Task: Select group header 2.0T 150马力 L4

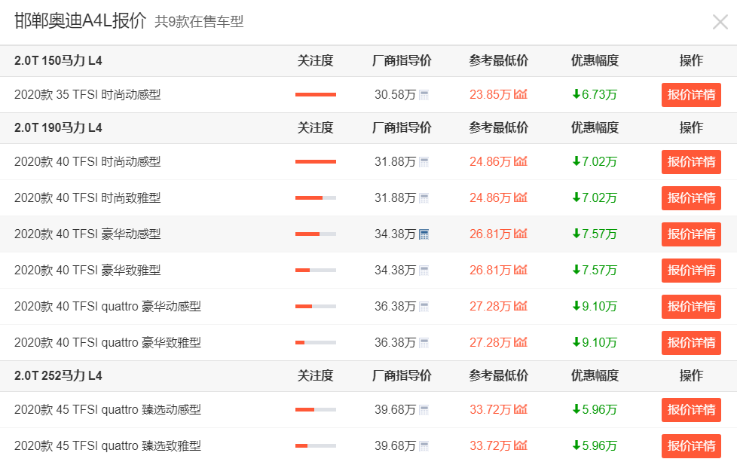Action: tap(58, 60)
